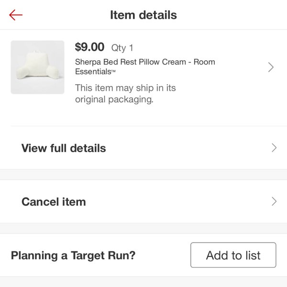Image resolution: width=287 pixels, height=287 pixels.
Task: Tap "Target Run?" in the prompt text
Action: pyautogui.click(x=103, y=255)
